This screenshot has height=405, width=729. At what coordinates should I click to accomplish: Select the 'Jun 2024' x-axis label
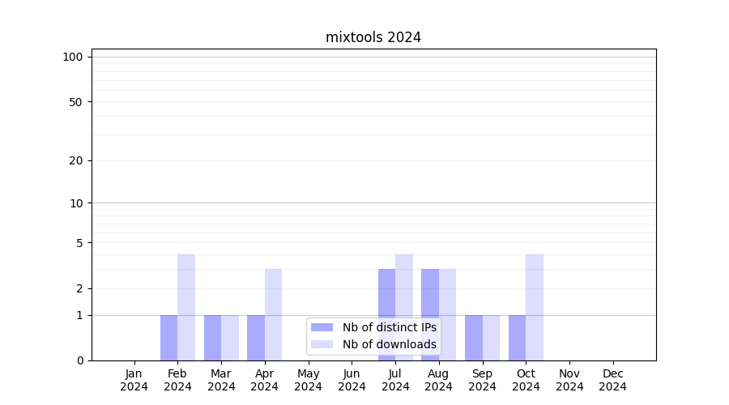point(352,380)
